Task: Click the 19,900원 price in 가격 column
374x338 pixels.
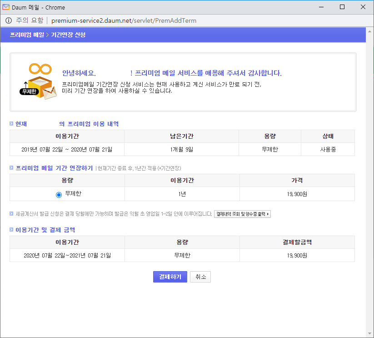Action: [x=297, y=194]
